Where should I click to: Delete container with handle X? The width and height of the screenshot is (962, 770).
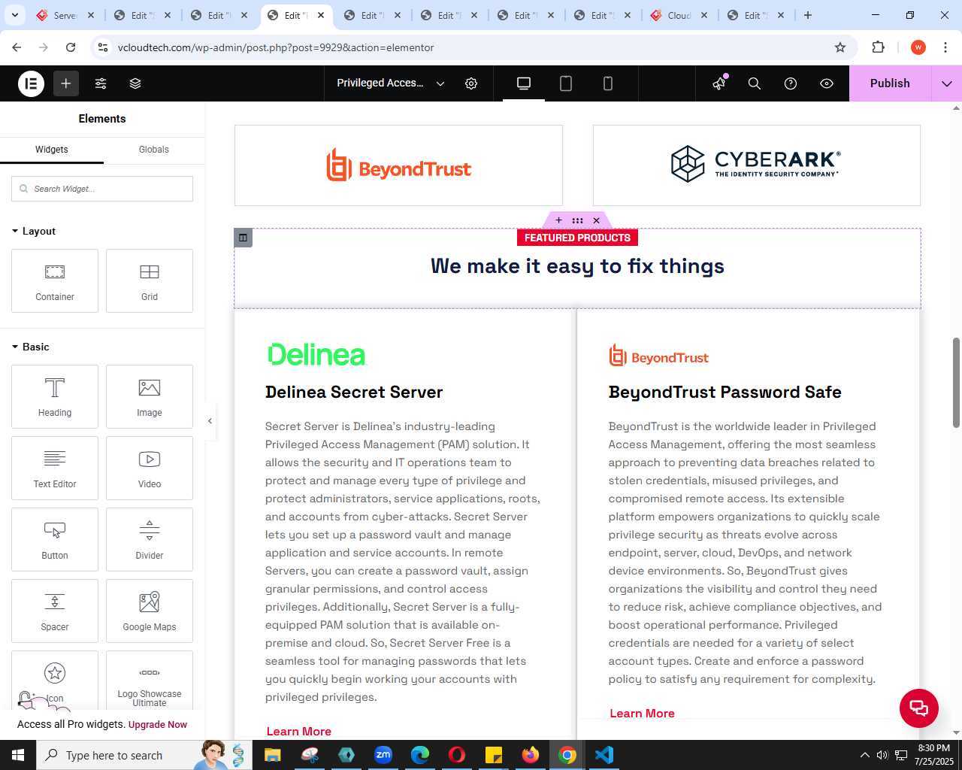coord(596,220)
